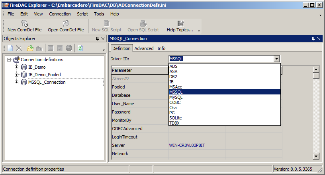Click the Open SQL Script toolbar icon
The height and width of the screenshot is (175, 325).
point(143,23)
